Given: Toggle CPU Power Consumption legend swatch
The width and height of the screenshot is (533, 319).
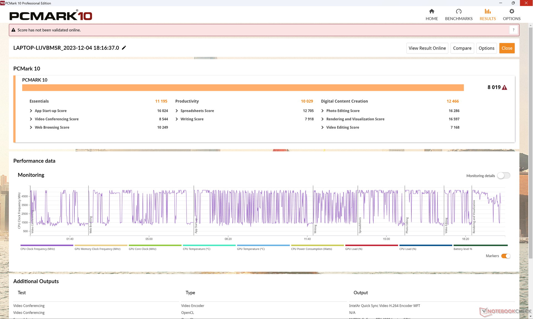Looking at the screenshot, I should [317, 245].
